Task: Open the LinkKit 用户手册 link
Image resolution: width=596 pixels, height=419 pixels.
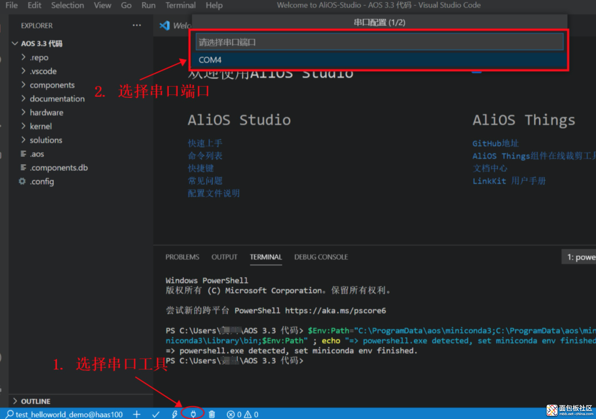Action: point(509,181)
